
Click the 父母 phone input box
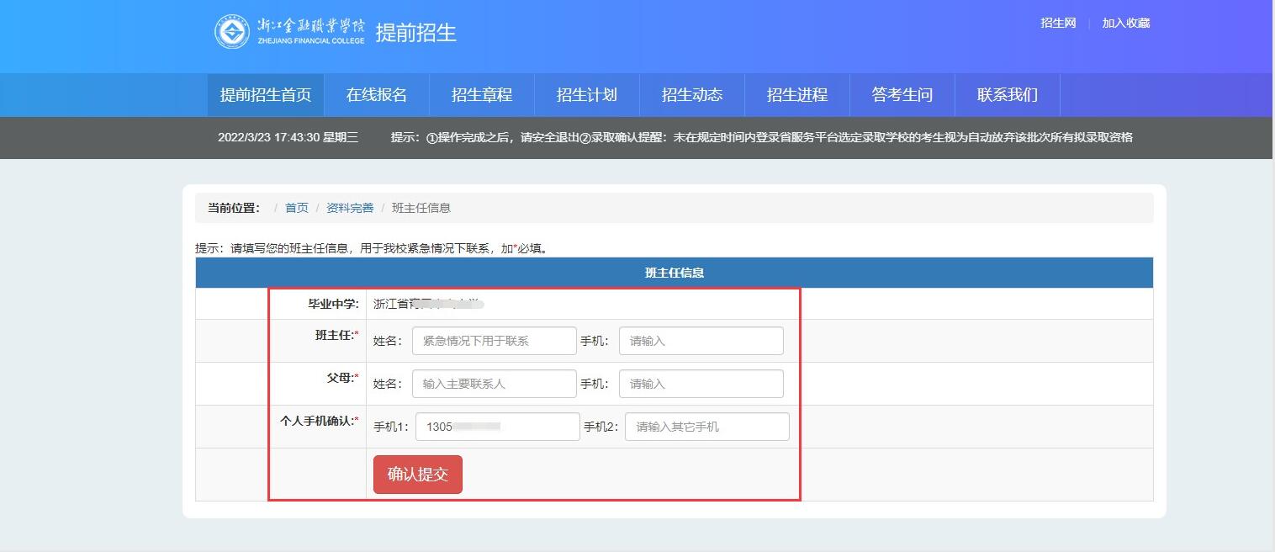(x=701, y=384)
